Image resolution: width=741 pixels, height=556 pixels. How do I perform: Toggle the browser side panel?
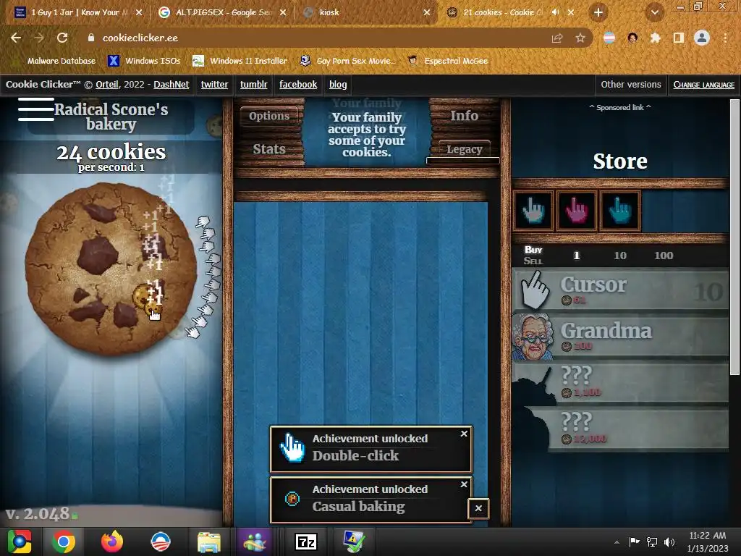click(678, 38)
